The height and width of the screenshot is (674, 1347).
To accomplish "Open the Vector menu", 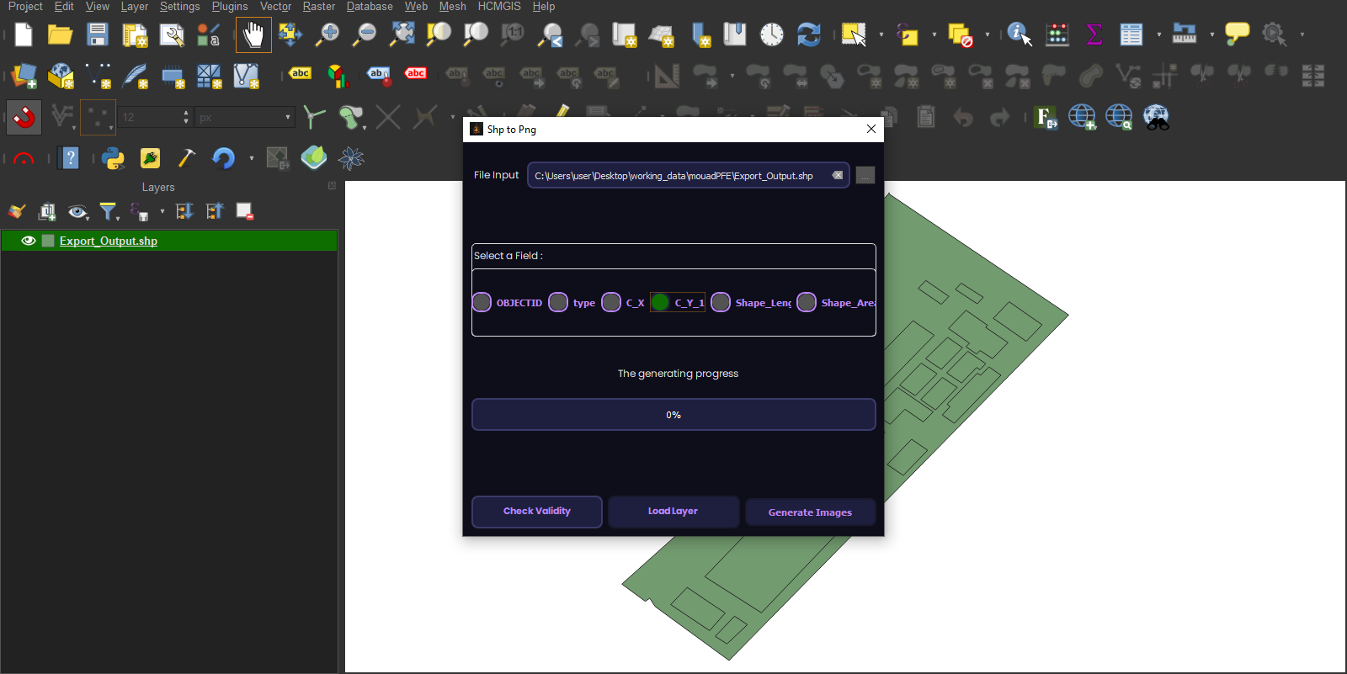I will pyautogui.click(x=275, y=7).
